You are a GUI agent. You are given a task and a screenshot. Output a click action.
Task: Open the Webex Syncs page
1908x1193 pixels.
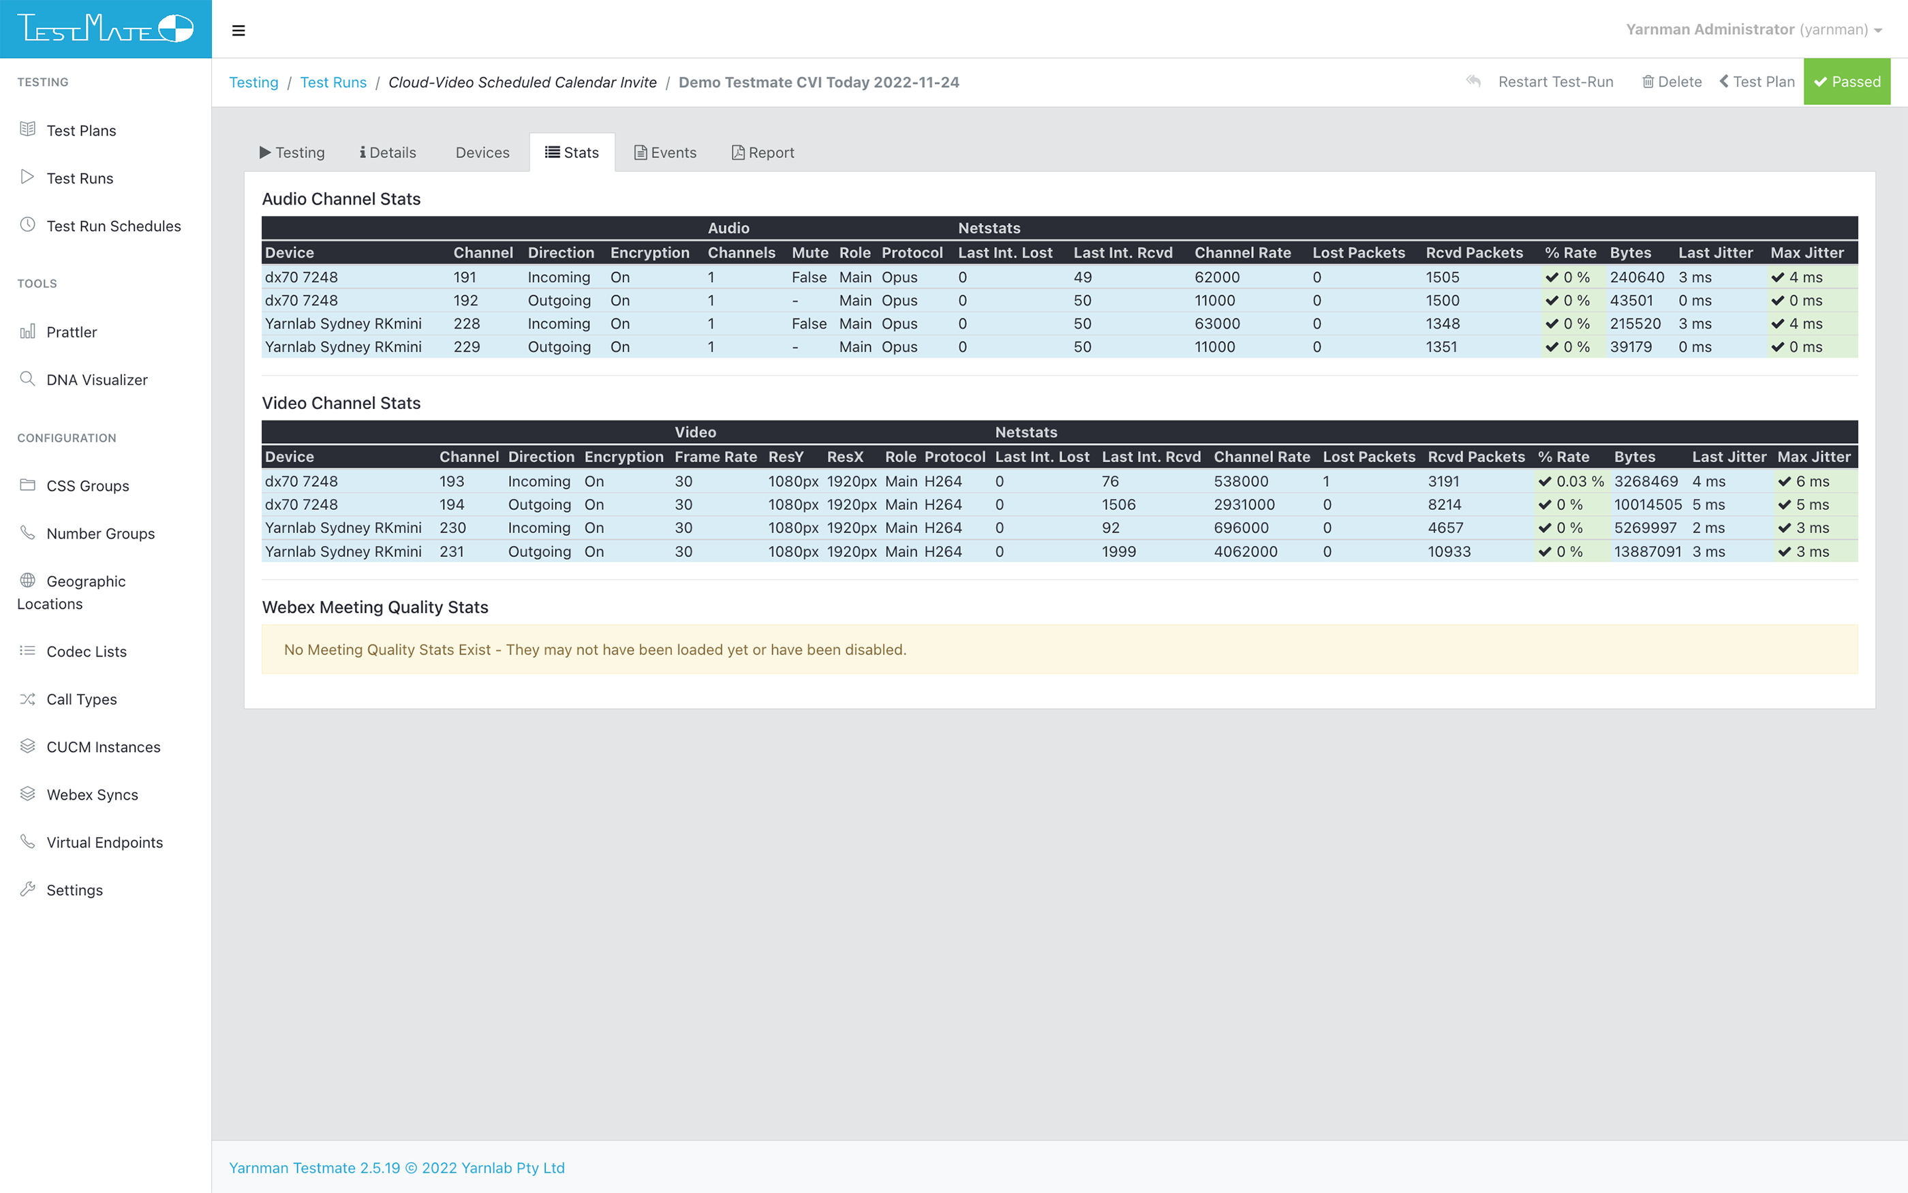(x=91, y=795)
